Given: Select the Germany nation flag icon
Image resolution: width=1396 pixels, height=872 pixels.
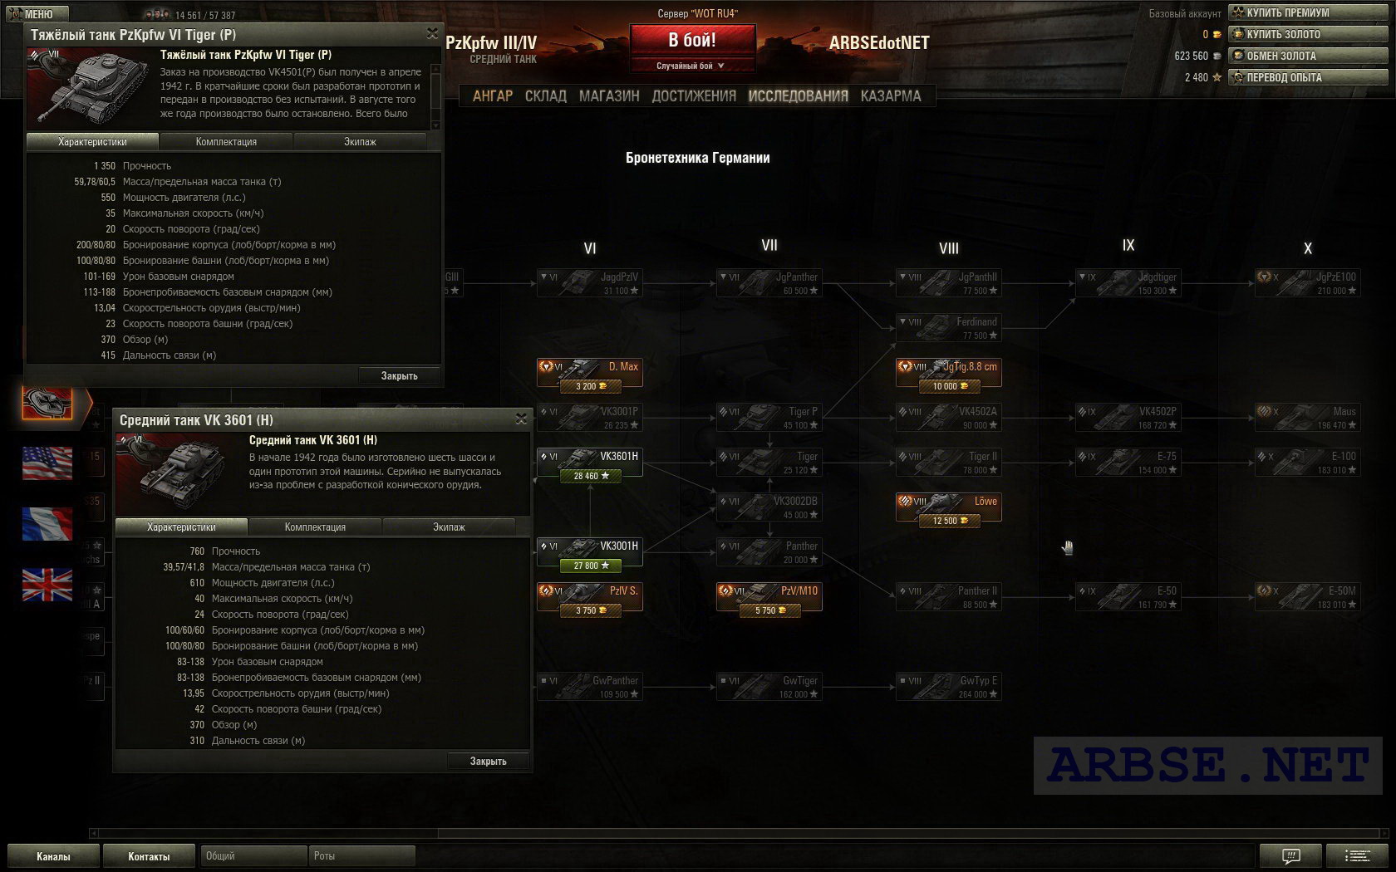Looking at the screenshot, I should (47, 403).
